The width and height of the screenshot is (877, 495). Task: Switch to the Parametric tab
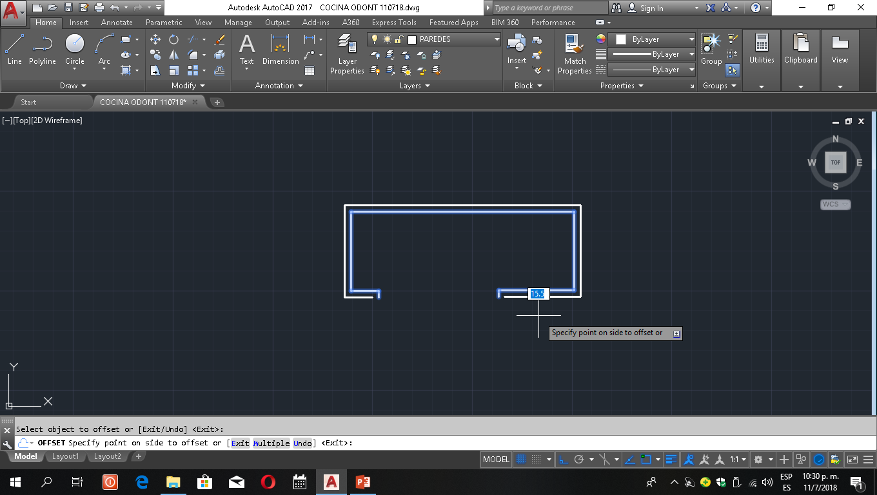[164, 23]
